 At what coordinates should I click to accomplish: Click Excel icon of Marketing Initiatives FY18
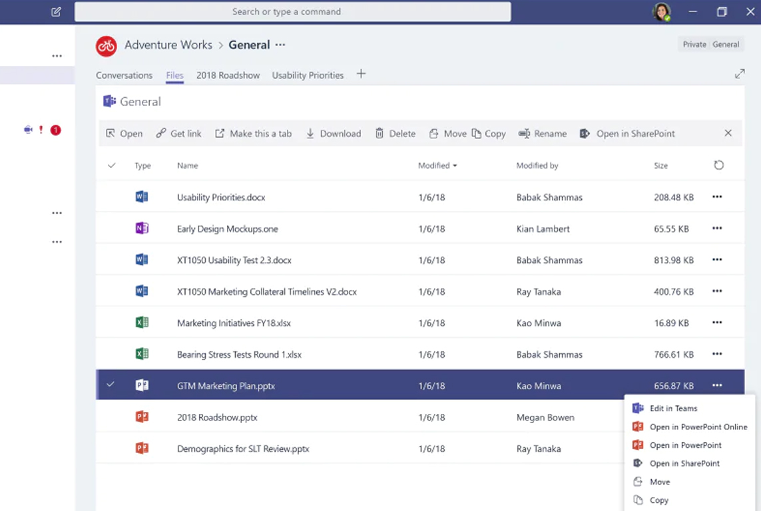tap(142, 323)
